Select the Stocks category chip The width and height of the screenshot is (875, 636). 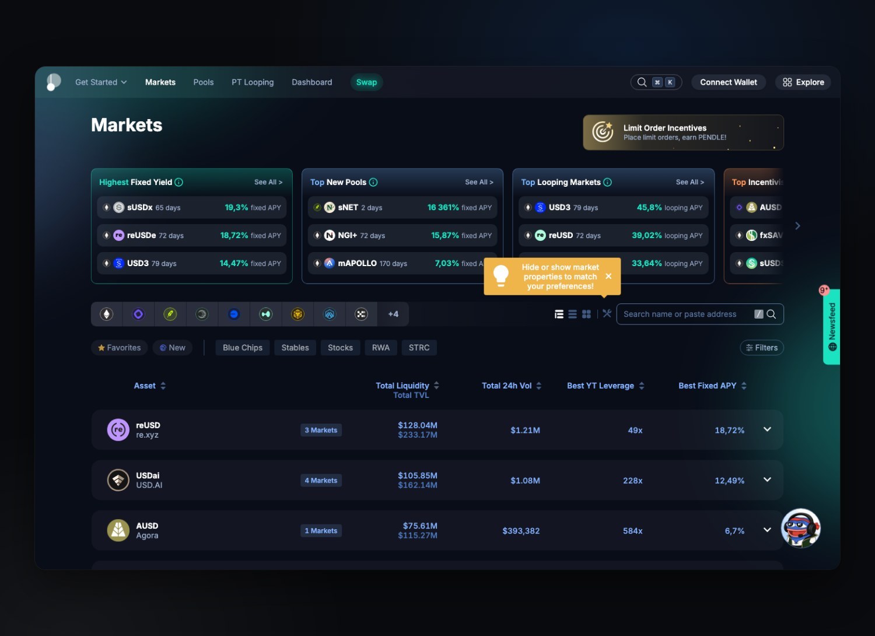click(x=340, y=348)
